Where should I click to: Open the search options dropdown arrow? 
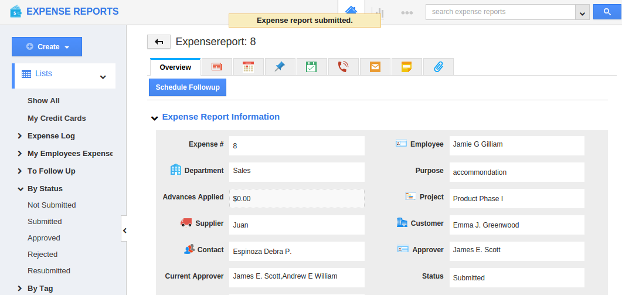point(582,12)
